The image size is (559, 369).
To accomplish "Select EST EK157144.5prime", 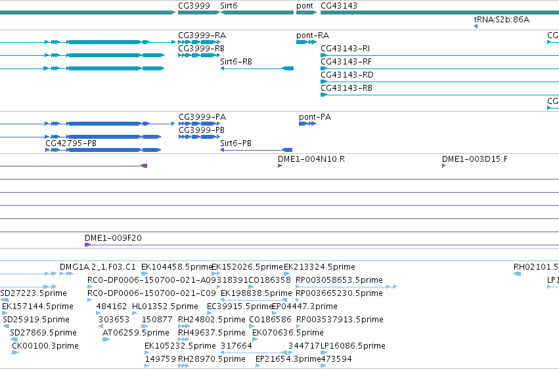I will pyautogui.click(x=38, y=307).
